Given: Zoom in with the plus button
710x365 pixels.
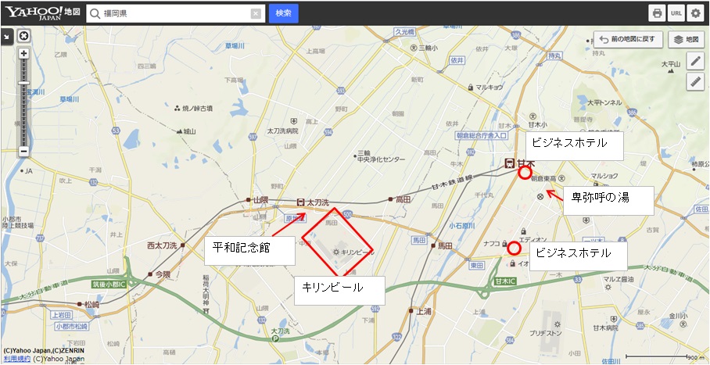Looking at the screenshot, I should 24,53.
